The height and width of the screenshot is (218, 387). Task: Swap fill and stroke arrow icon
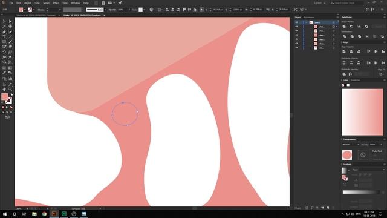[11, 94]
